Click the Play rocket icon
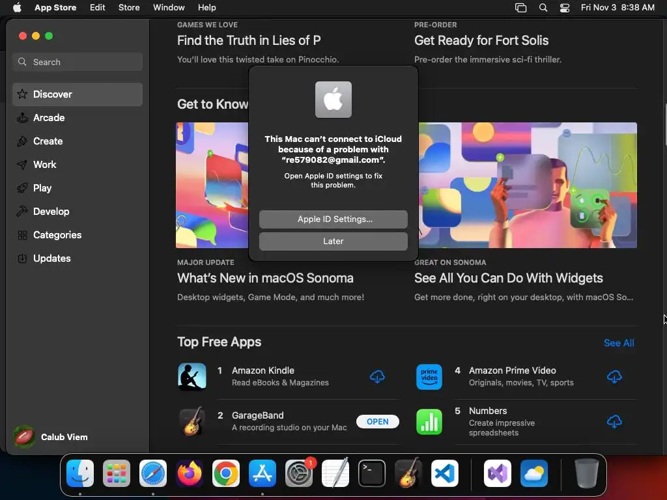 [22, 188]
